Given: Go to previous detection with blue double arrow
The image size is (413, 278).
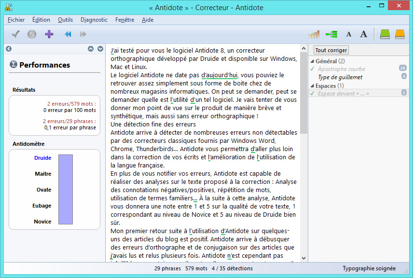Looking at the screenshot, I should [68, 34].
